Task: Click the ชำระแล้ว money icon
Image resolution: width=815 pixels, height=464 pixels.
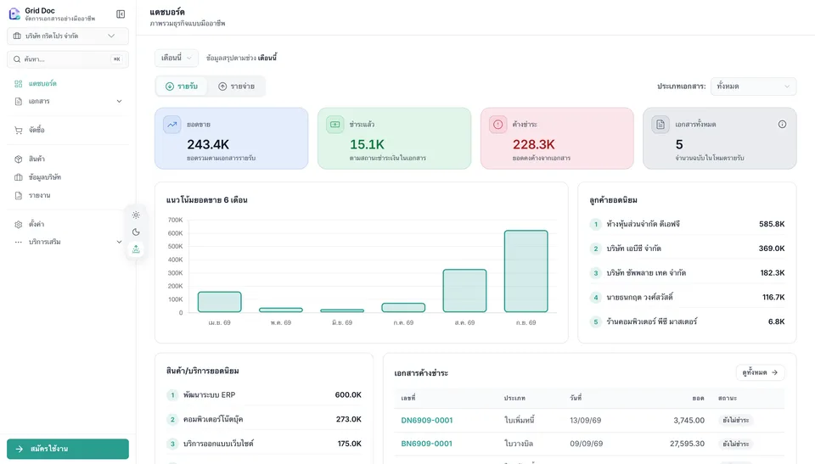Action: (335, 125)
